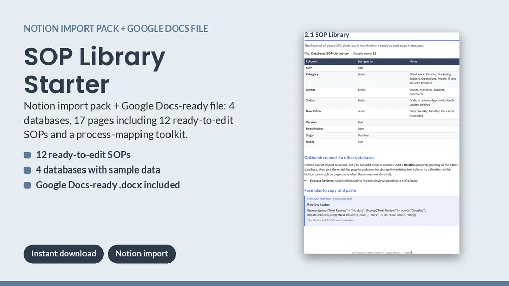Image resolution: width=509 pixels, height=286 pixels.
Task: Click the '12 ready-to-edit SOPs' bullet text
Action: pyautogui.click(x=83, y=155)
